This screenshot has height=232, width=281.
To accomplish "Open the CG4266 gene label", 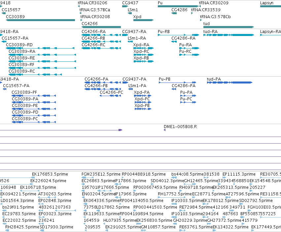I will point(89,24).
